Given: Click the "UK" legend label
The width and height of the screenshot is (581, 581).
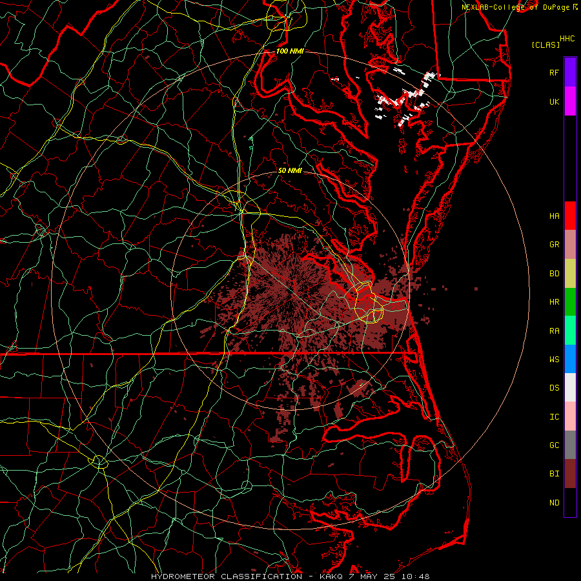Looking at the screenshot, I should click(x=554, y=101).
